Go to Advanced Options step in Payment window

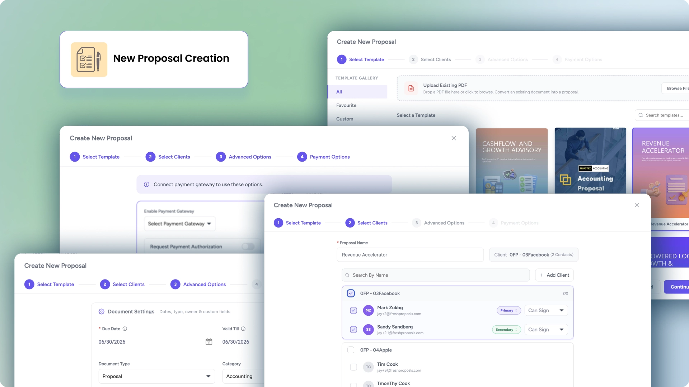[250, 157]
